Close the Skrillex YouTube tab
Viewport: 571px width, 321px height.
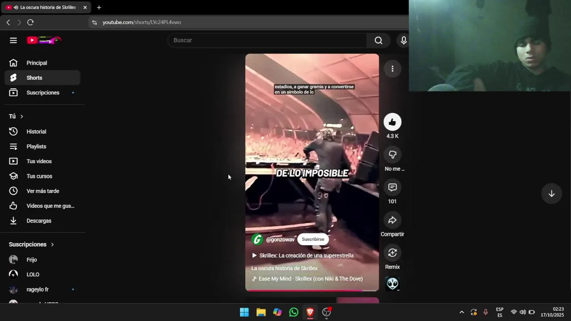85,8
